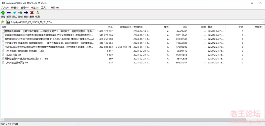Image resolution: width=265 pixels, height=126 pixels.
Task: Click the CRC value CCC13536
Action: coord(182,39)
